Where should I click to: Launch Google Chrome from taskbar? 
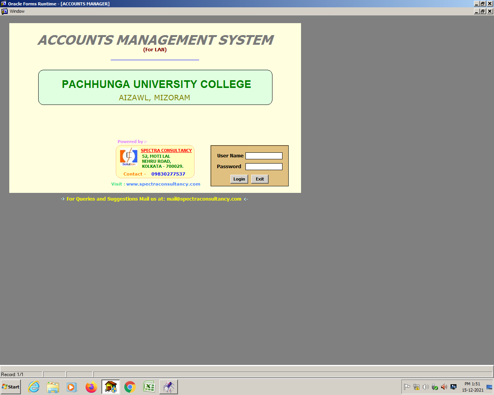click(x=130, y=387)
